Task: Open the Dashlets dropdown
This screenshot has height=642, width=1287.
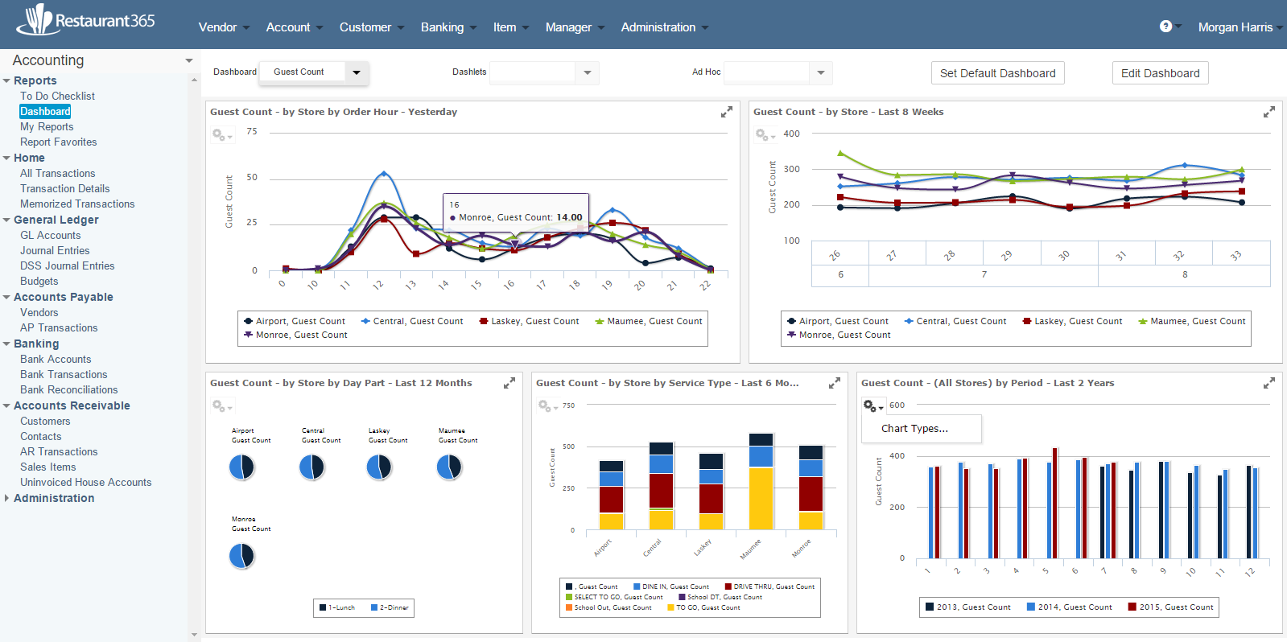Action: [587, 72]
